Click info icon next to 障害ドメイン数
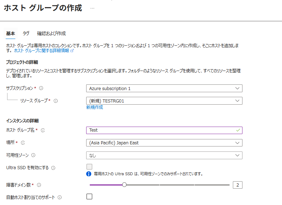Viewport: 282px width, 205px height. (x=39, y=185)
